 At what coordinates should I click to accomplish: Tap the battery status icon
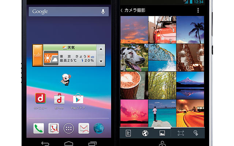point(191,2)
